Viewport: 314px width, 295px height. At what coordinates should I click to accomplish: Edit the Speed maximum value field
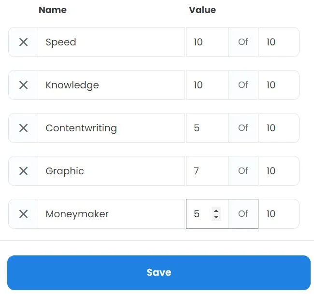click(278, 42)
